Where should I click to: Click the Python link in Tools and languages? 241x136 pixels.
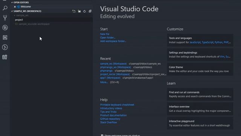(x=218, y=42)
